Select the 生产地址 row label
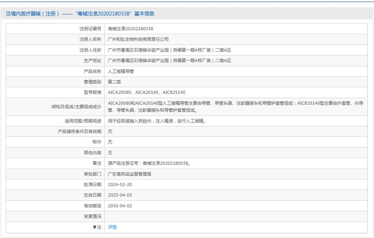 (x=91, y=60)
